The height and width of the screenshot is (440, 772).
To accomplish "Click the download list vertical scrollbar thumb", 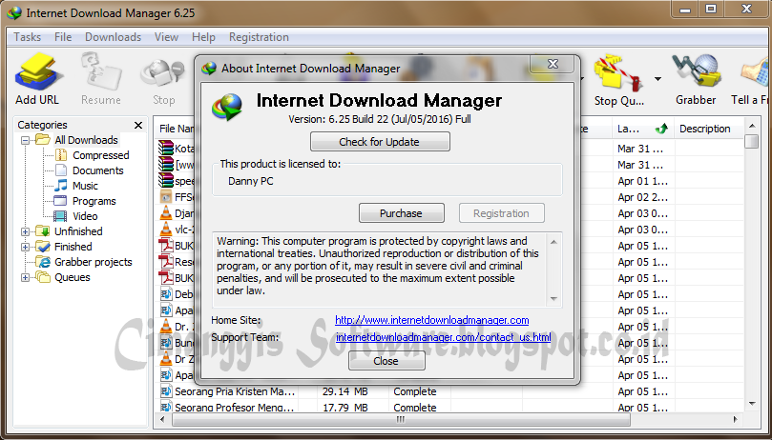I will [751, 142].
